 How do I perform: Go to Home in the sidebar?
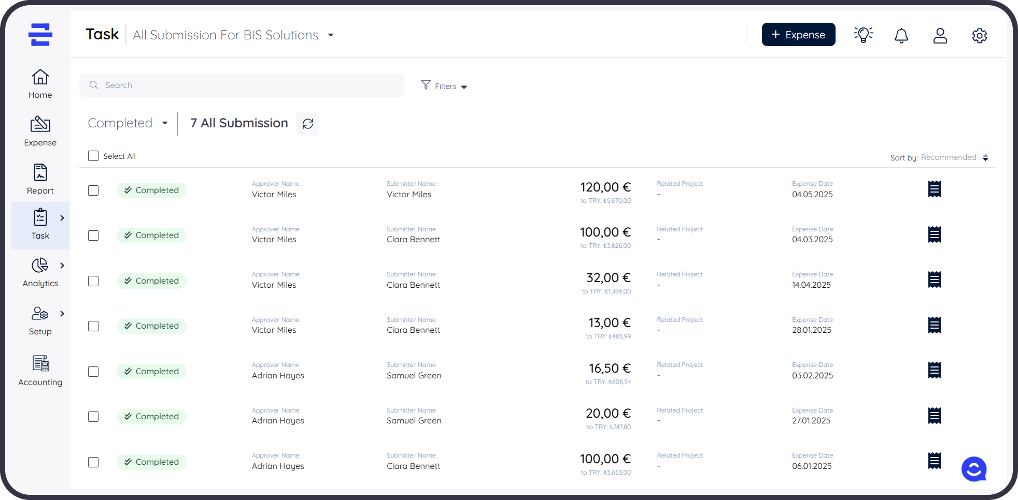pos(40,84)
